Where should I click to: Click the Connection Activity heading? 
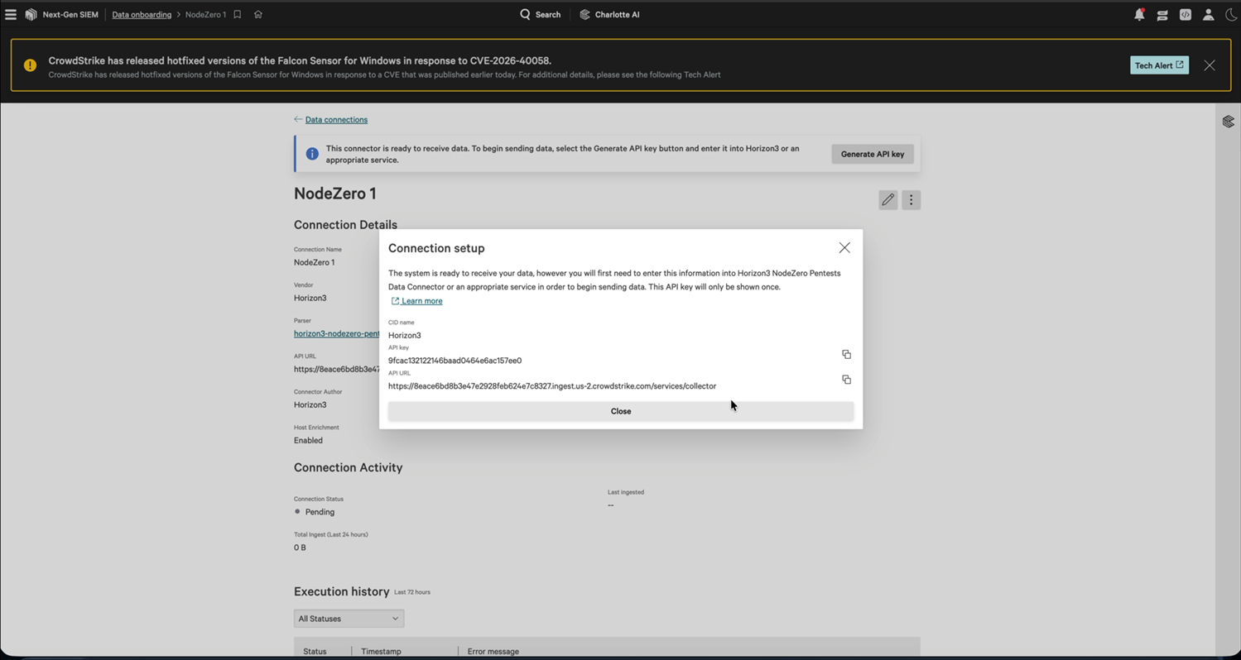coord(348,467)
